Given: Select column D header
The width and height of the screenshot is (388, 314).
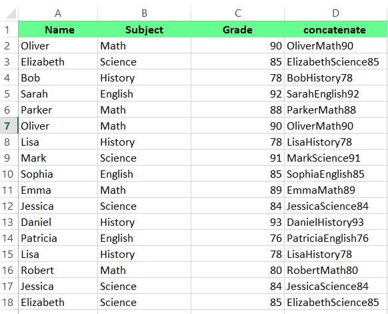Looking at the screenshot, I should (x=336, y=13).
